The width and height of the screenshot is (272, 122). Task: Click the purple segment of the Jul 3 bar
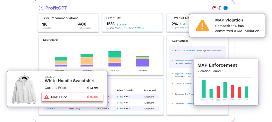[114, 65]
